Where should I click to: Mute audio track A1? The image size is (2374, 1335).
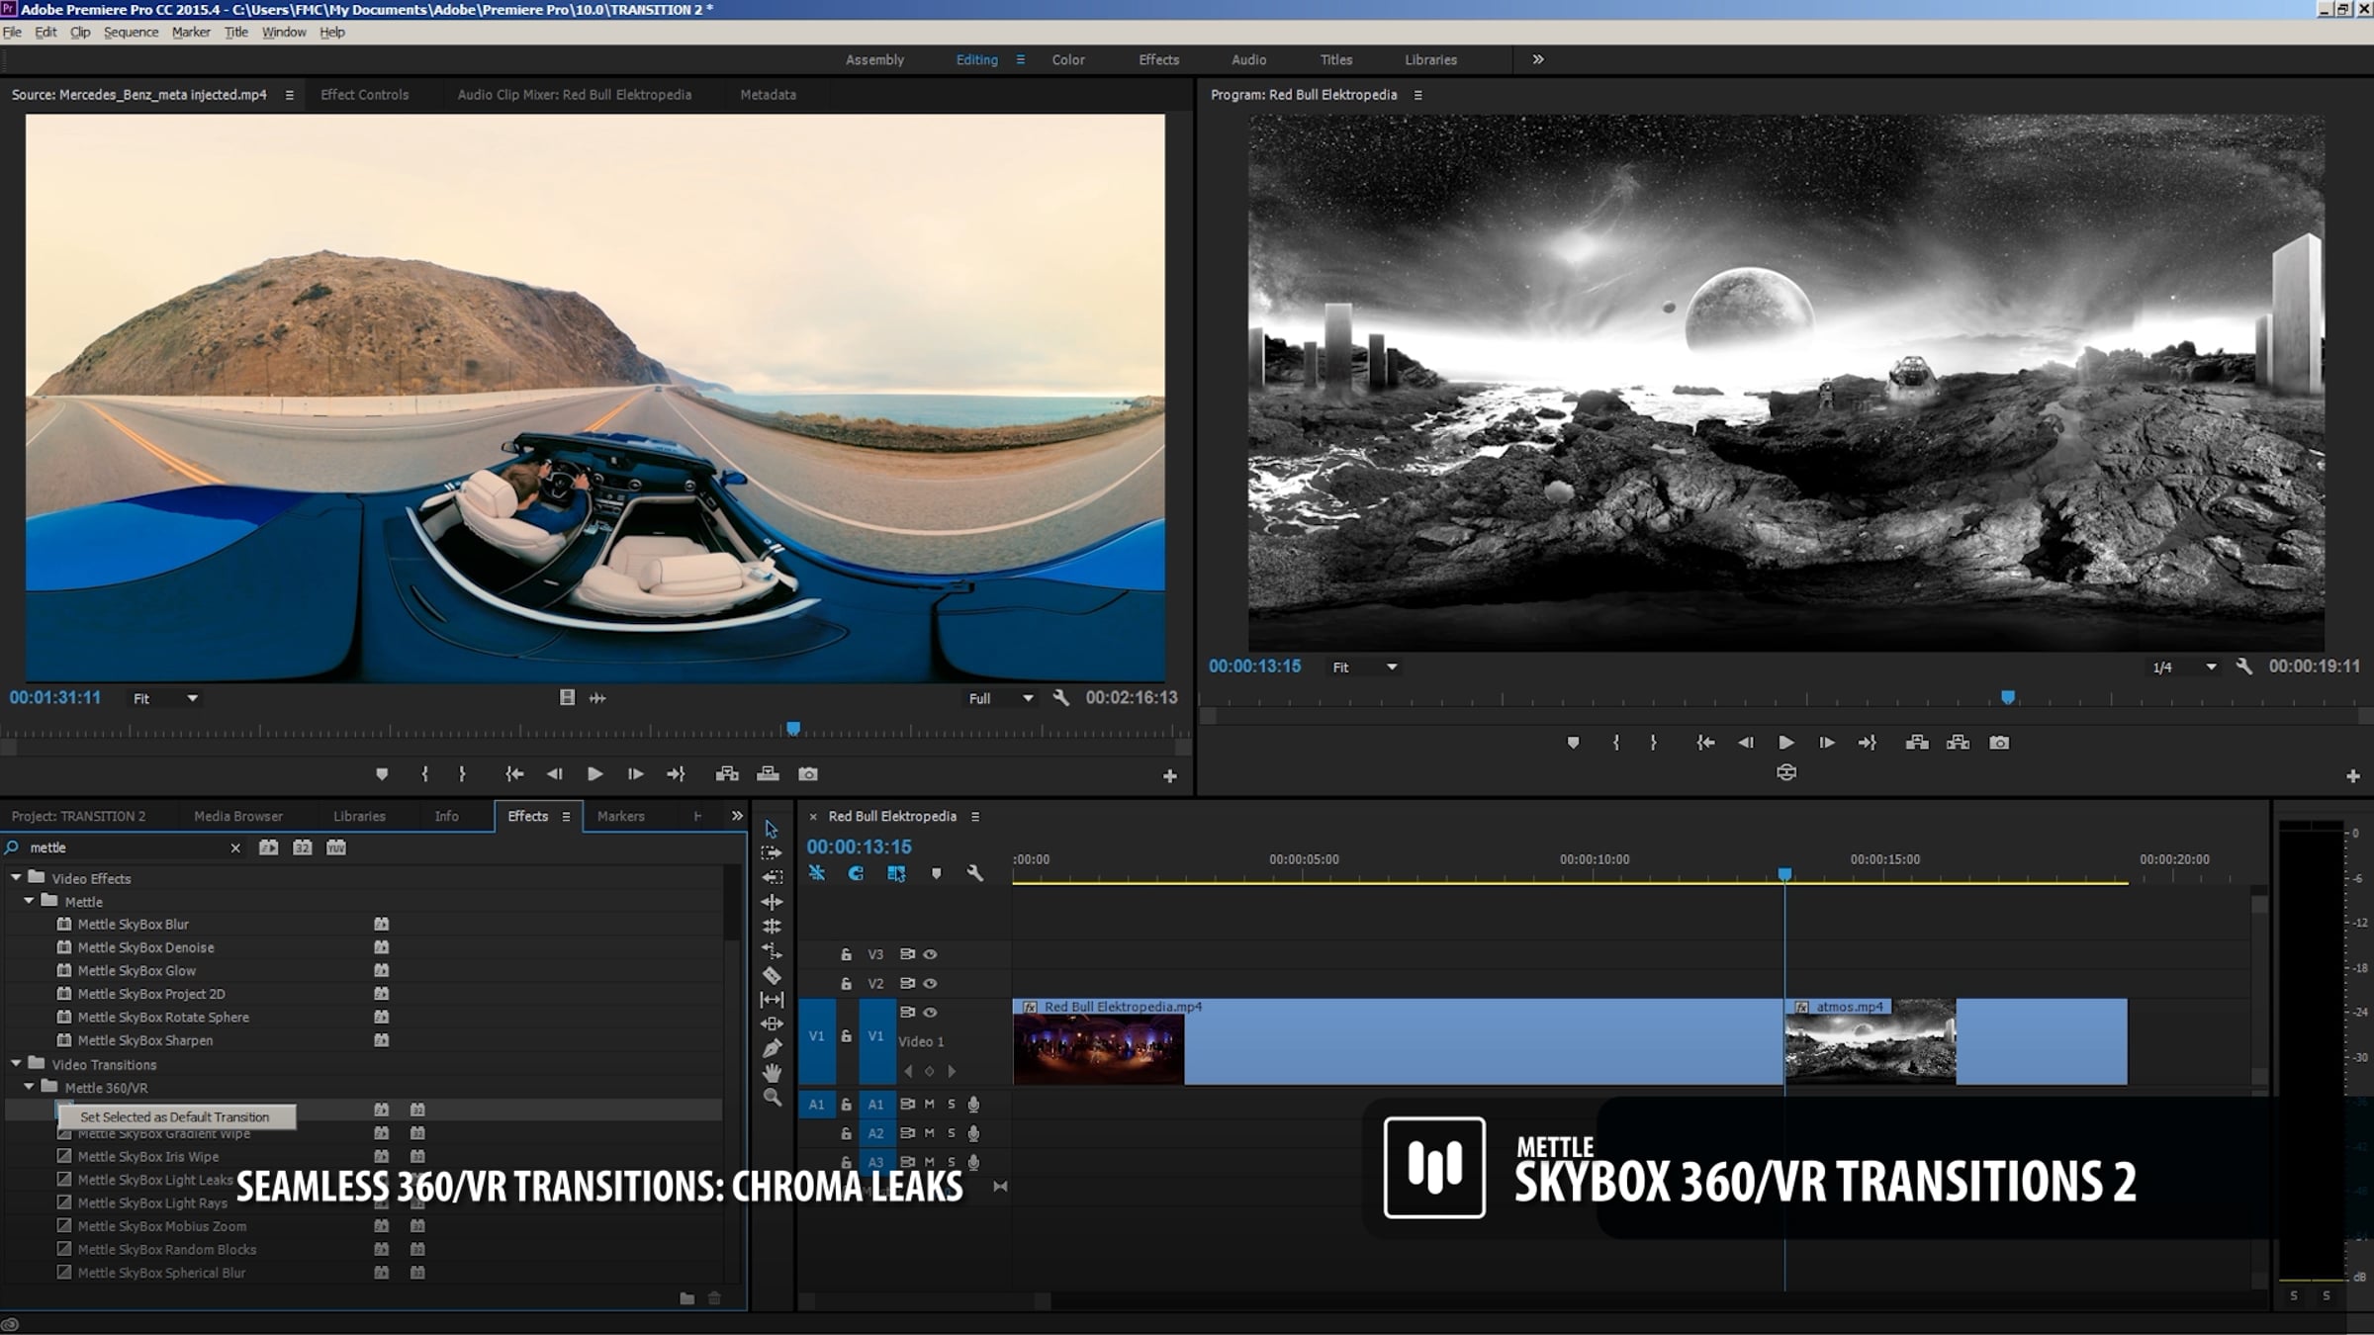[929, 1104]
